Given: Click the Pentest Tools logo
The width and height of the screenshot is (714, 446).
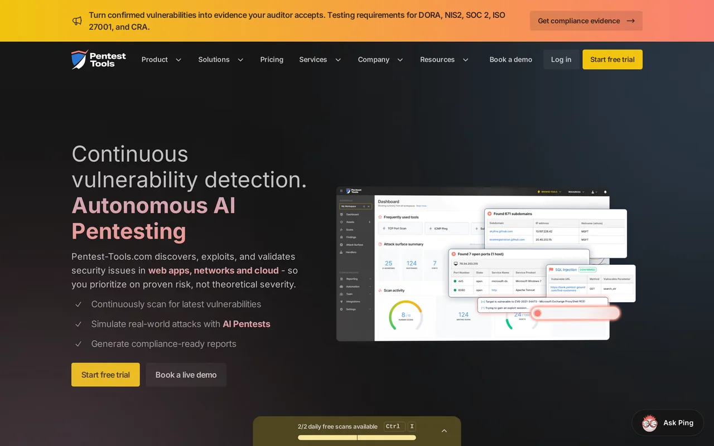Looking at the screenshot, I should click(99, 59).
